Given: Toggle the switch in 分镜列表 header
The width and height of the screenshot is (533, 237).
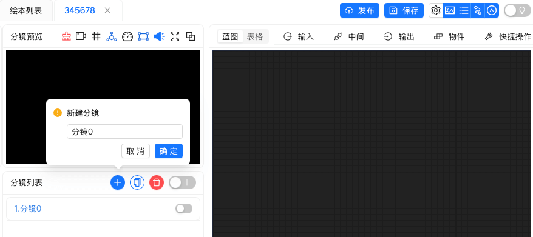Looking at the screenshot, I should coord(183,182).
